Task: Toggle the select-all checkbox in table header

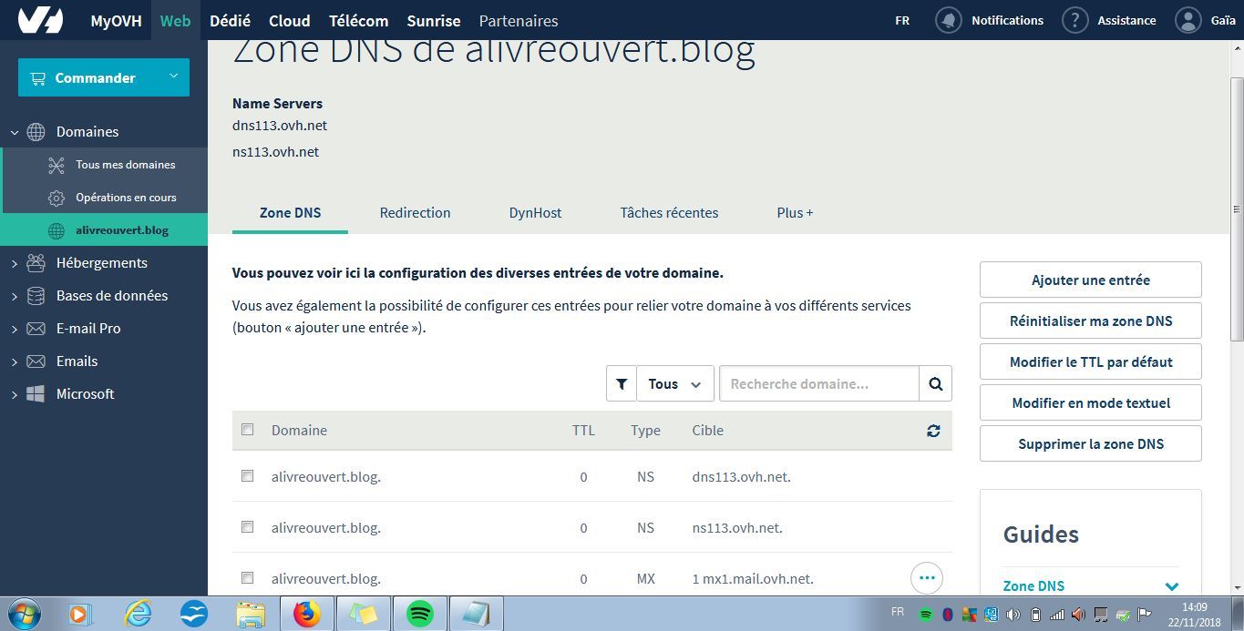Action: (247, 430)
